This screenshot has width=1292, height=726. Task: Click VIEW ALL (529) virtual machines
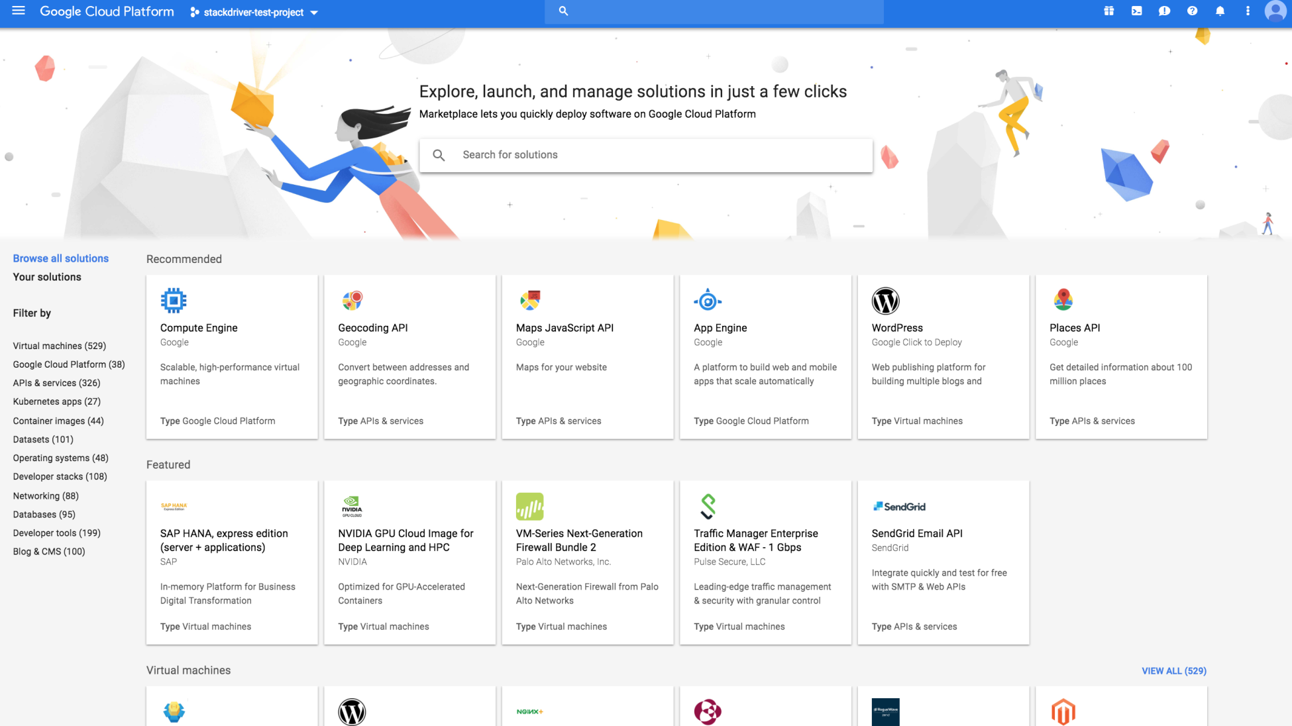point(1174,671)
